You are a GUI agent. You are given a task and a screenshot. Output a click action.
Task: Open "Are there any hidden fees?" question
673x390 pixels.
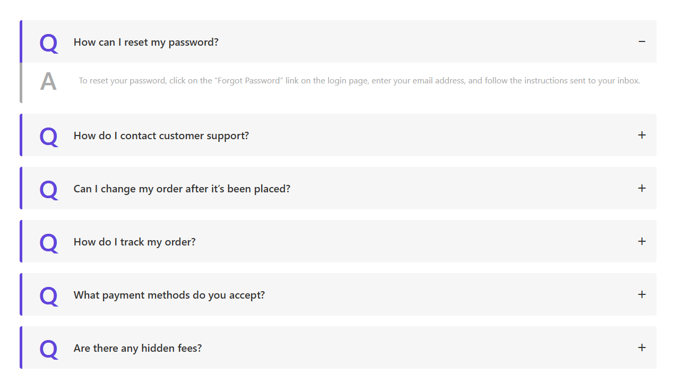point(137,348)
